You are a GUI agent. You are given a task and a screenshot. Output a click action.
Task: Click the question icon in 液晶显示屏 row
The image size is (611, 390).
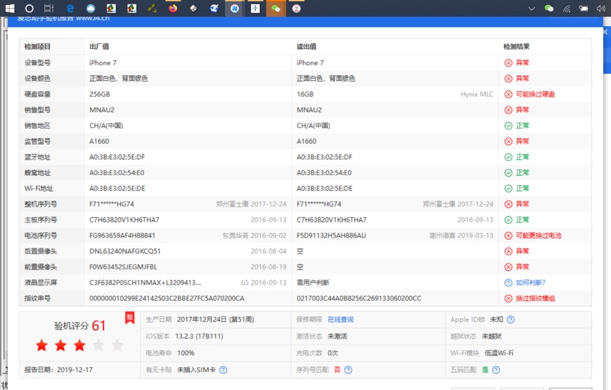pyautogui.click(x=508, y=282)
